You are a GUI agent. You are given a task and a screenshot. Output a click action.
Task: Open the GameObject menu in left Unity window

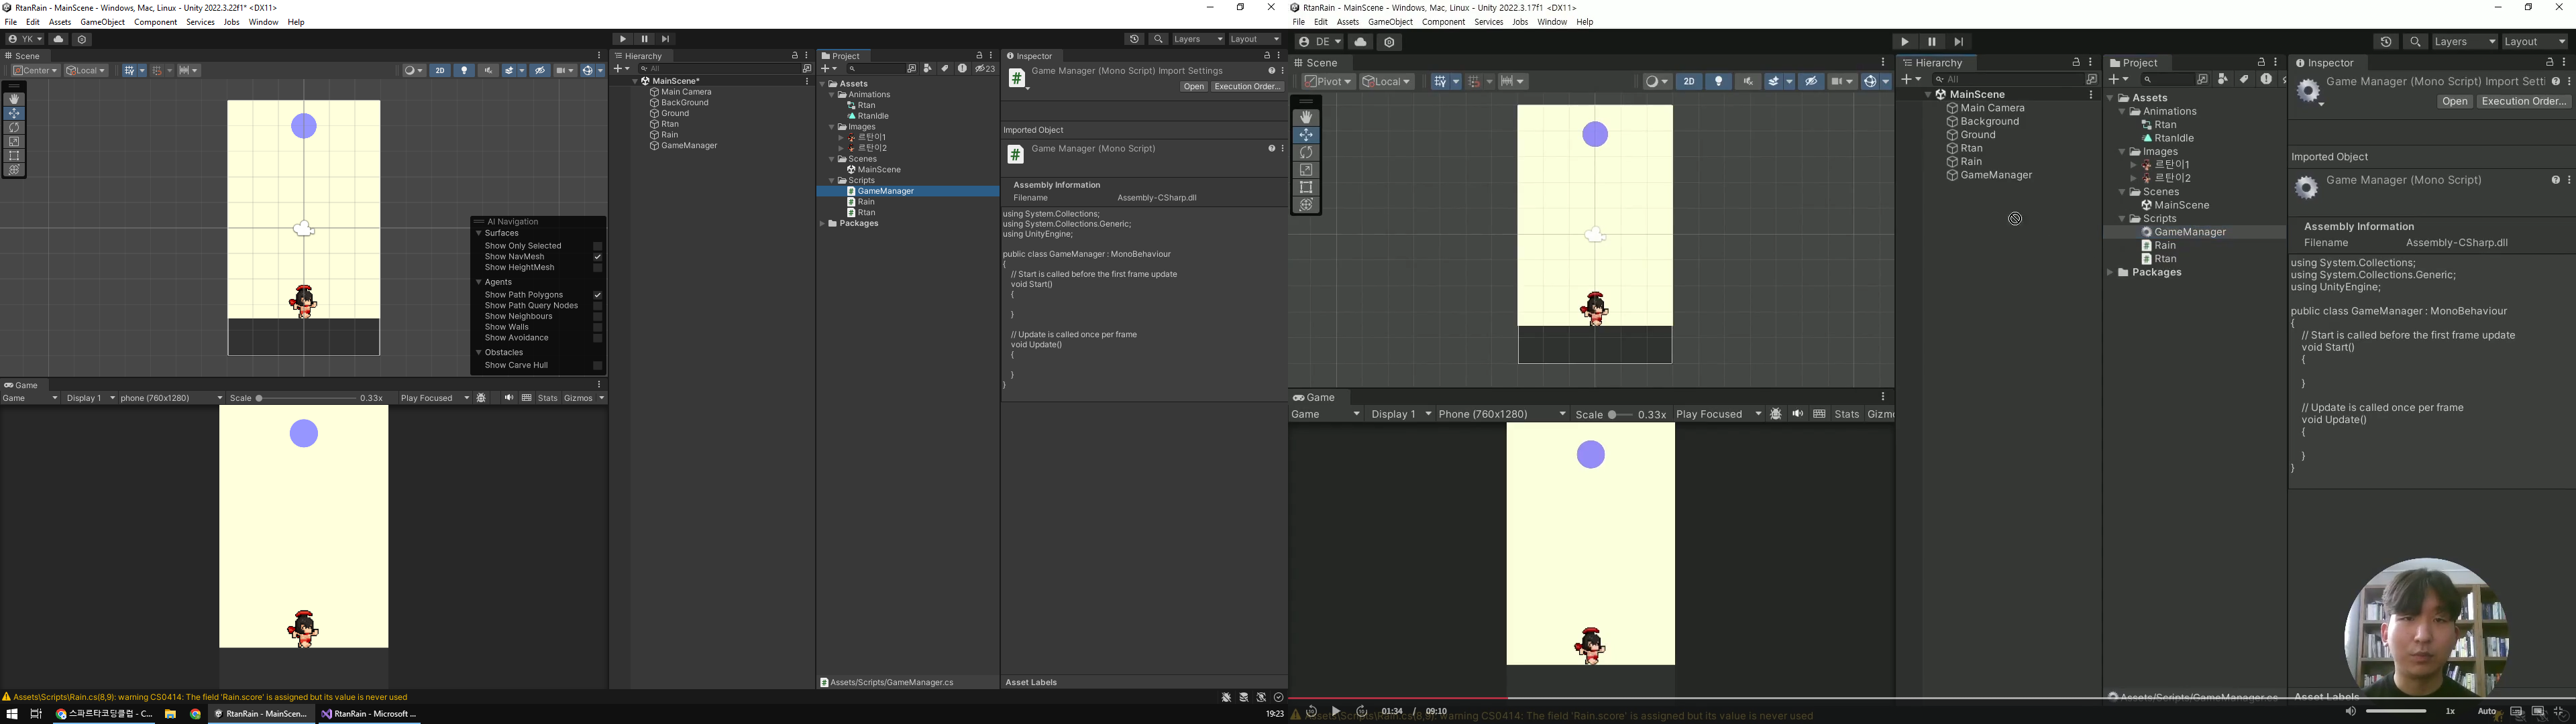tap(103, 22)
